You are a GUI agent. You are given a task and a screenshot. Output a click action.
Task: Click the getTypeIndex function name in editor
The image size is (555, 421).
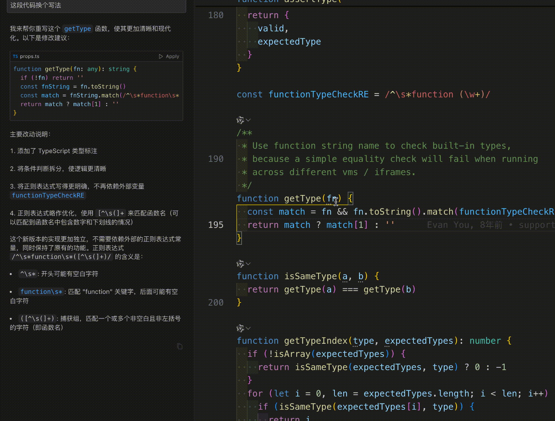coord(316,340)
